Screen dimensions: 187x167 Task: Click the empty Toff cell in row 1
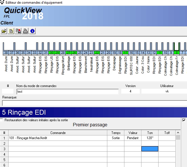point(167,138)
